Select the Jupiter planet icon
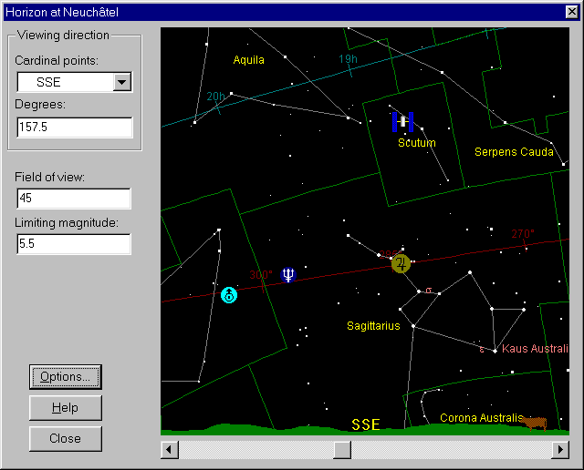 click(x=401, y=264)
